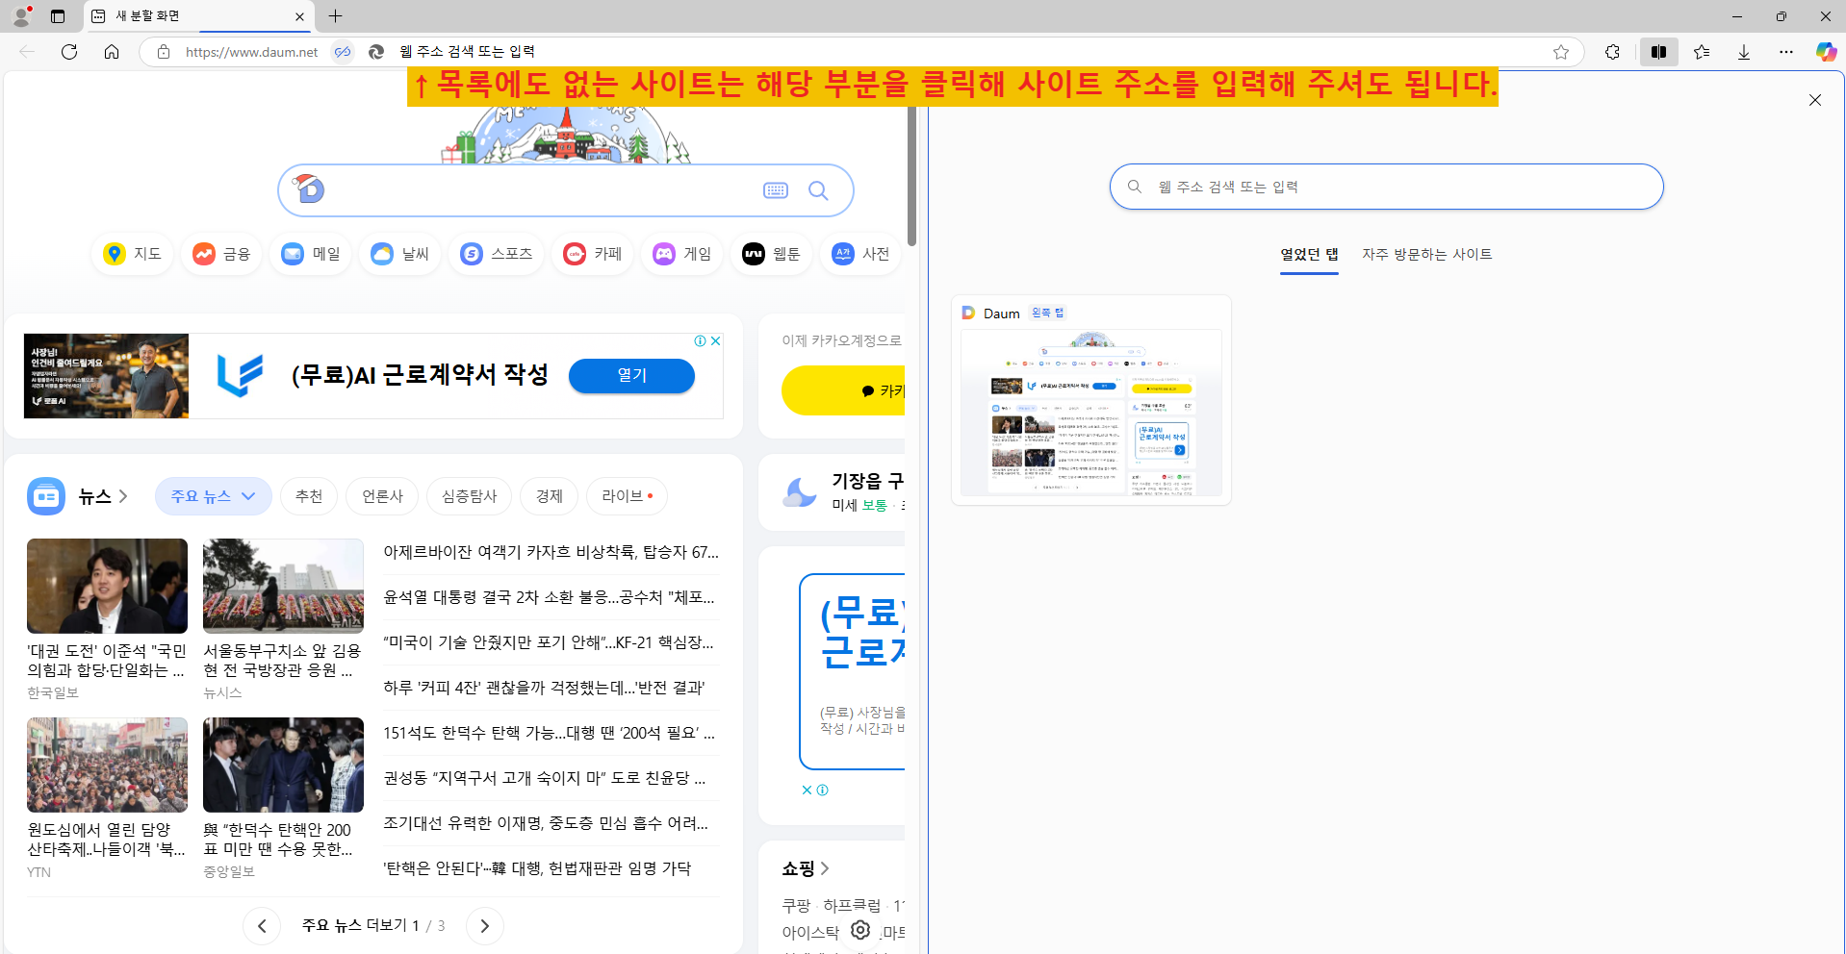The width and height of the screenshot is (1846, 954).
Task: Select the 추천 news tab
Action: click(309, 496)
